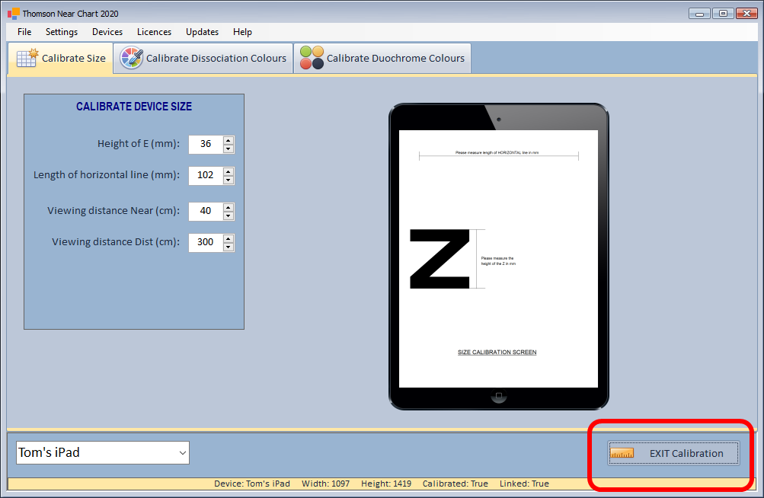Click the Viewing distance Near input field

point(206,212)
